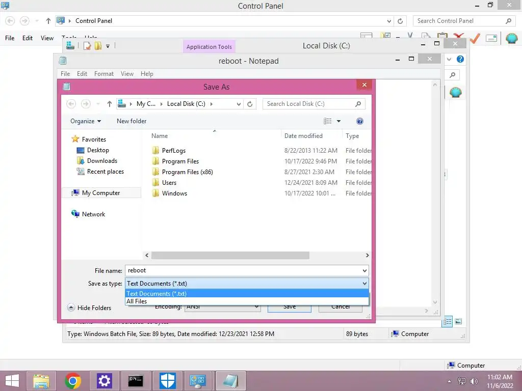Click Local Disk window help question icon
The image size is (522, 391).
tap(460, 59)
